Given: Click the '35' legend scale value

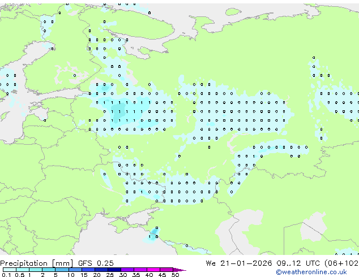Looking at the screenshot, I should (136, 275).
